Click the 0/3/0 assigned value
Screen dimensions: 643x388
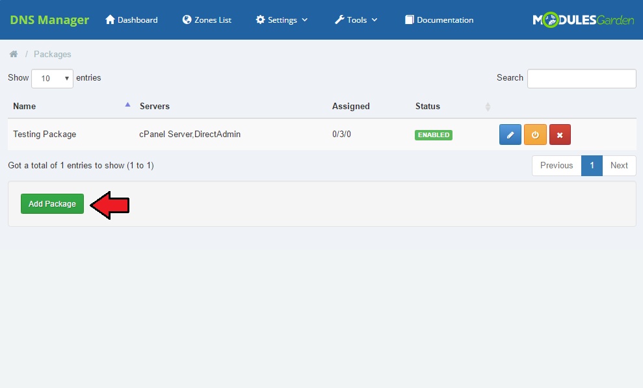(x=341, y=135)
